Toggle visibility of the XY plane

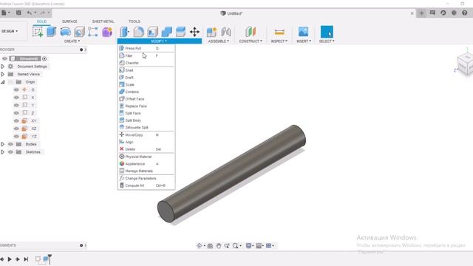pos(16,120)
